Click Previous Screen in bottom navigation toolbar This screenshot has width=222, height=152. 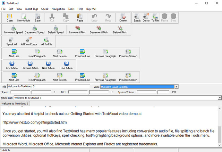tap(128, 77)
